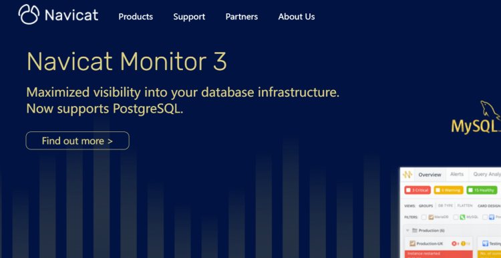The height and width of the screenshot is (258, 501).
Task: Click the yellow warning icon on Production-UK
Action: point(463,243)
